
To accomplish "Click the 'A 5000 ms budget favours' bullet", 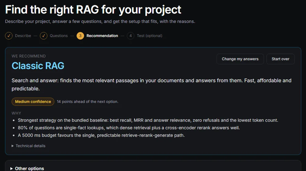I will [x=101, y=135].
